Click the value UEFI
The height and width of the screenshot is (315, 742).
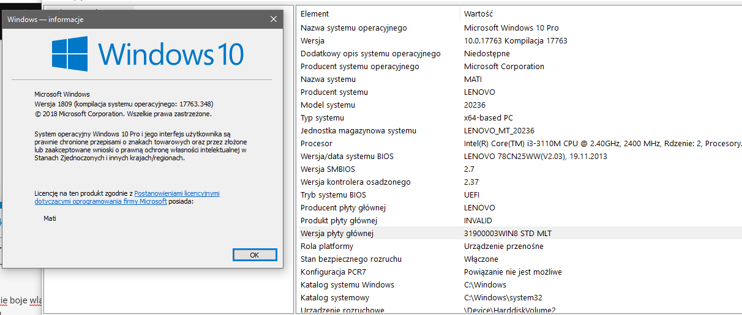click(473, 195)
